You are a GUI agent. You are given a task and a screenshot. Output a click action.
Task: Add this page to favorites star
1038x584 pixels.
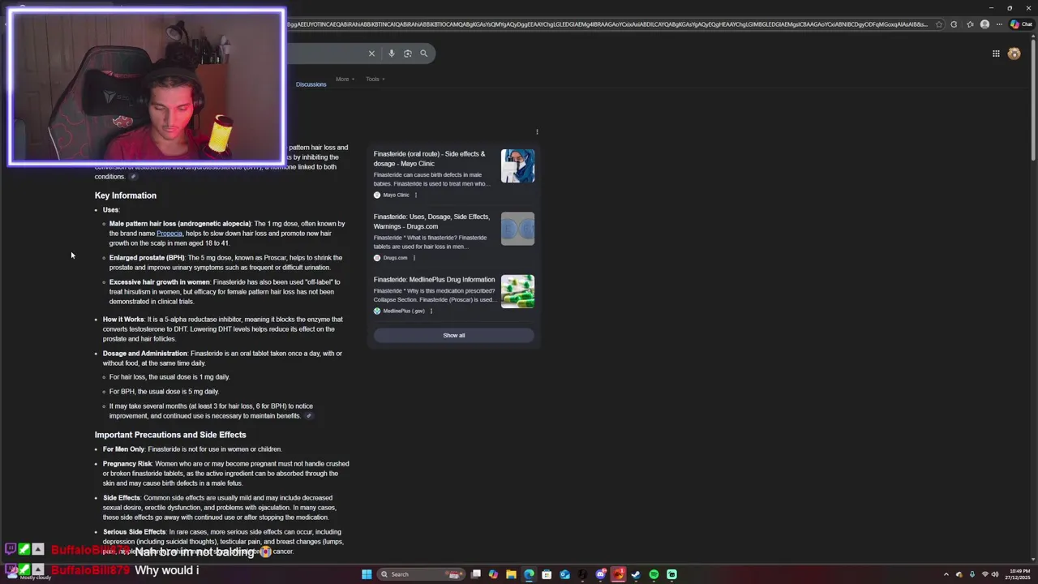939,24
